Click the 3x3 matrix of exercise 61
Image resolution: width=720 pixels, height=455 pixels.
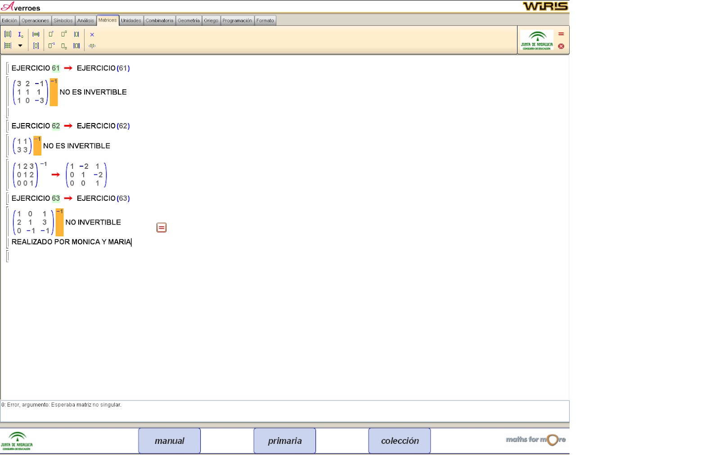pos(30,92)
